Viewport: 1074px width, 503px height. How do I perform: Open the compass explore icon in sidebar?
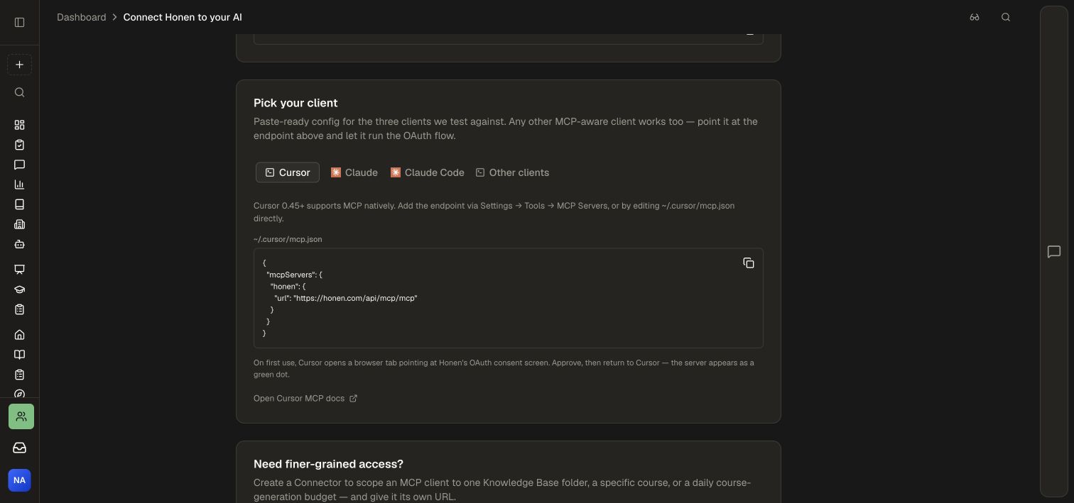(x=19, y=393)
